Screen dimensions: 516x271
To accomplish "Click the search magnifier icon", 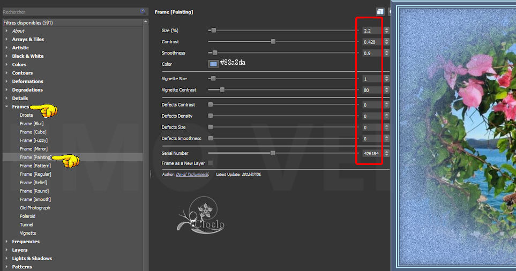I will (x=143, y=11).
